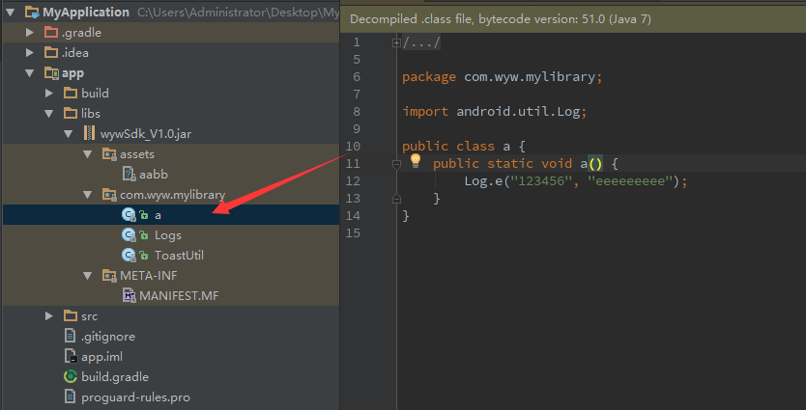
Task: Click the wywSdk_V1.0.jar archive icon
Action: pyautogui.click(x=90, y=133)
